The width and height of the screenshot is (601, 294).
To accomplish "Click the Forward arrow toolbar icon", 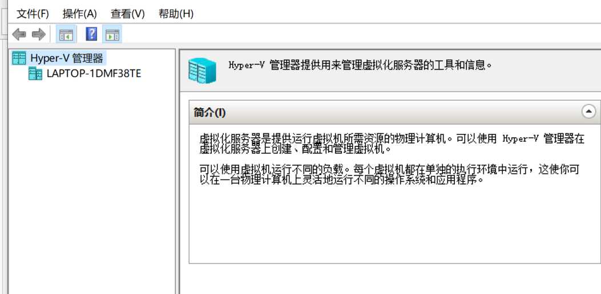I will pos(38,34).
